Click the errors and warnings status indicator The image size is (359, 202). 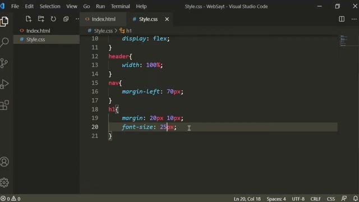pyautogui.click(x=11, y=199)
